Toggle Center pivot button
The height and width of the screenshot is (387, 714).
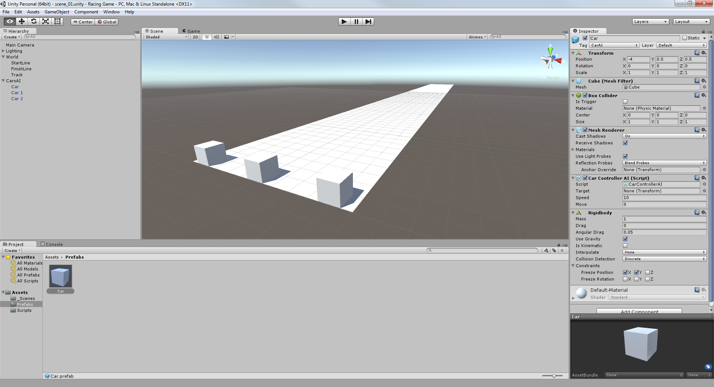[x=83, y=22]
